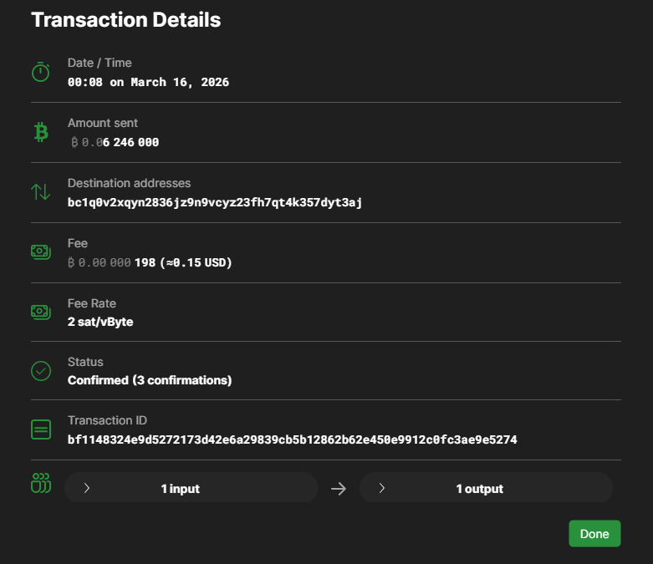Click the inputs/outputs people icon
This screenshot has height=564, width=653.
[41, 484]
